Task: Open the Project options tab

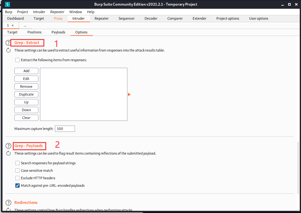Action: [228, 18]
